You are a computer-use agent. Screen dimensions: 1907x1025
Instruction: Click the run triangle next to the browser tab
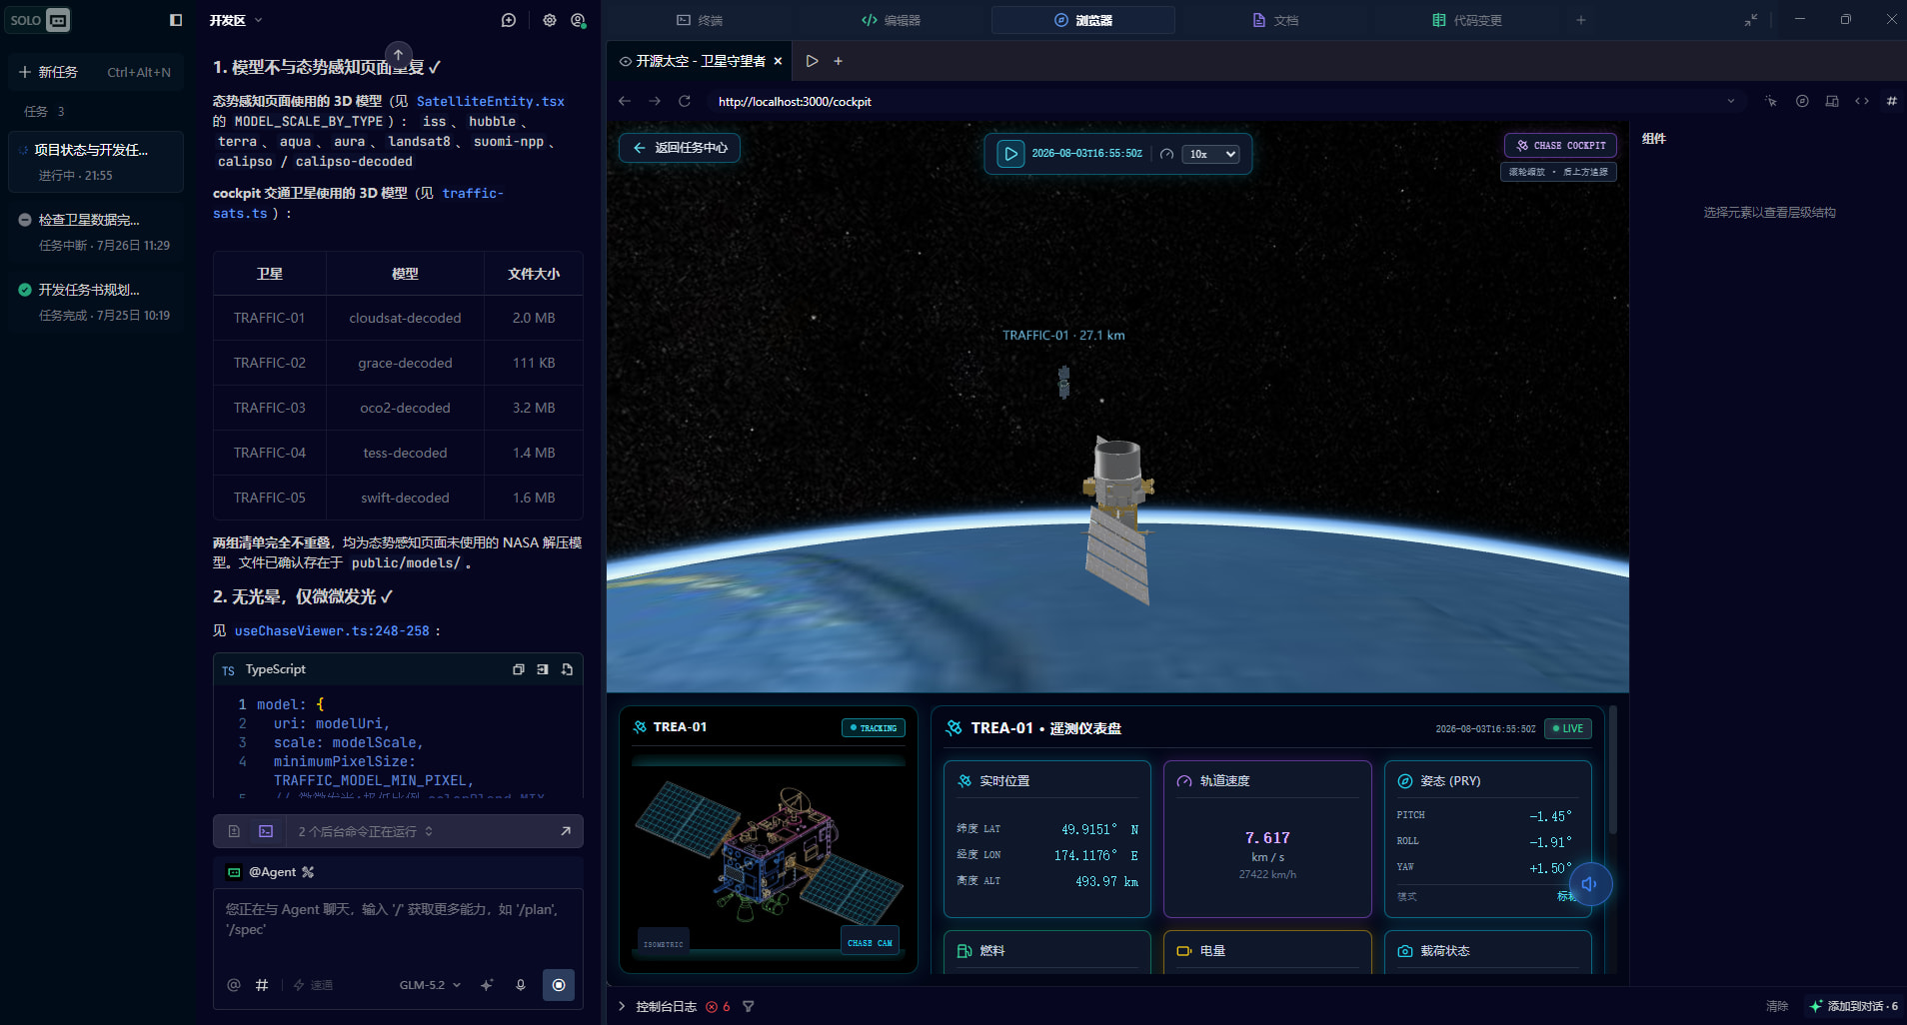813,61
